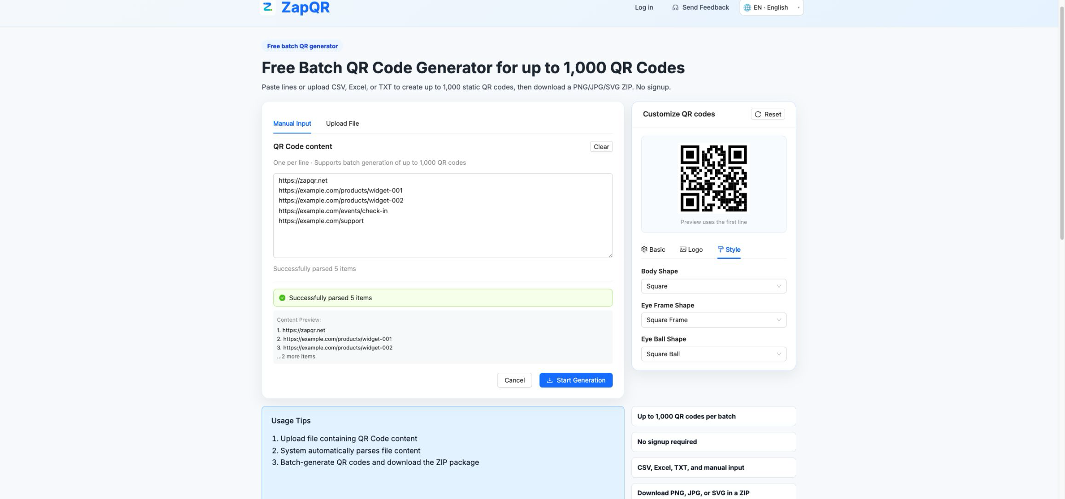Click the '...2 more items' text

(296, 357)
